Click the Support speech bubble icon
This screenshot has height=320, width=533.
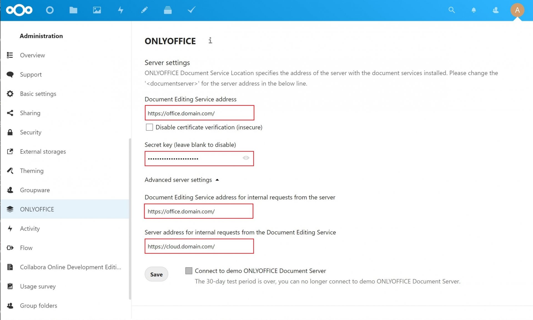coord(10,74)
